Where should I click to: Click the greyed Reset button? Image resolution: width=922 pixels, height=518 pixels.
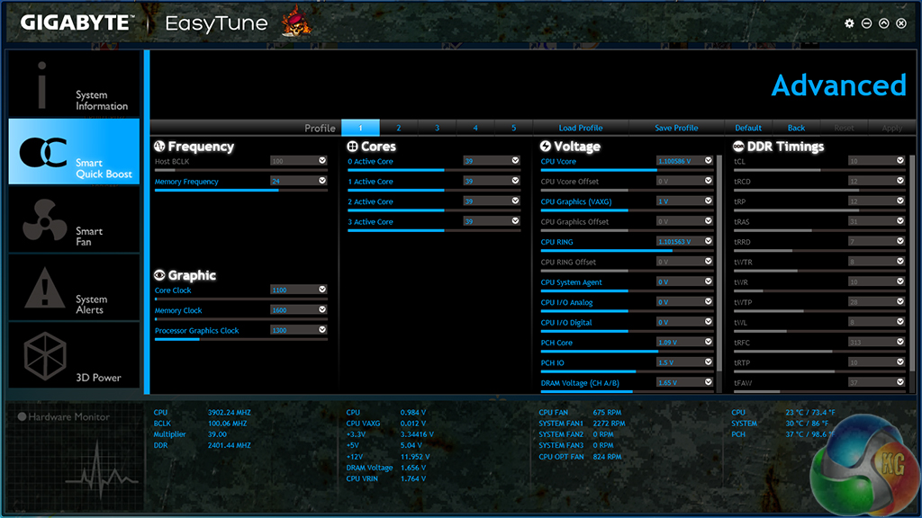point(844,128)
